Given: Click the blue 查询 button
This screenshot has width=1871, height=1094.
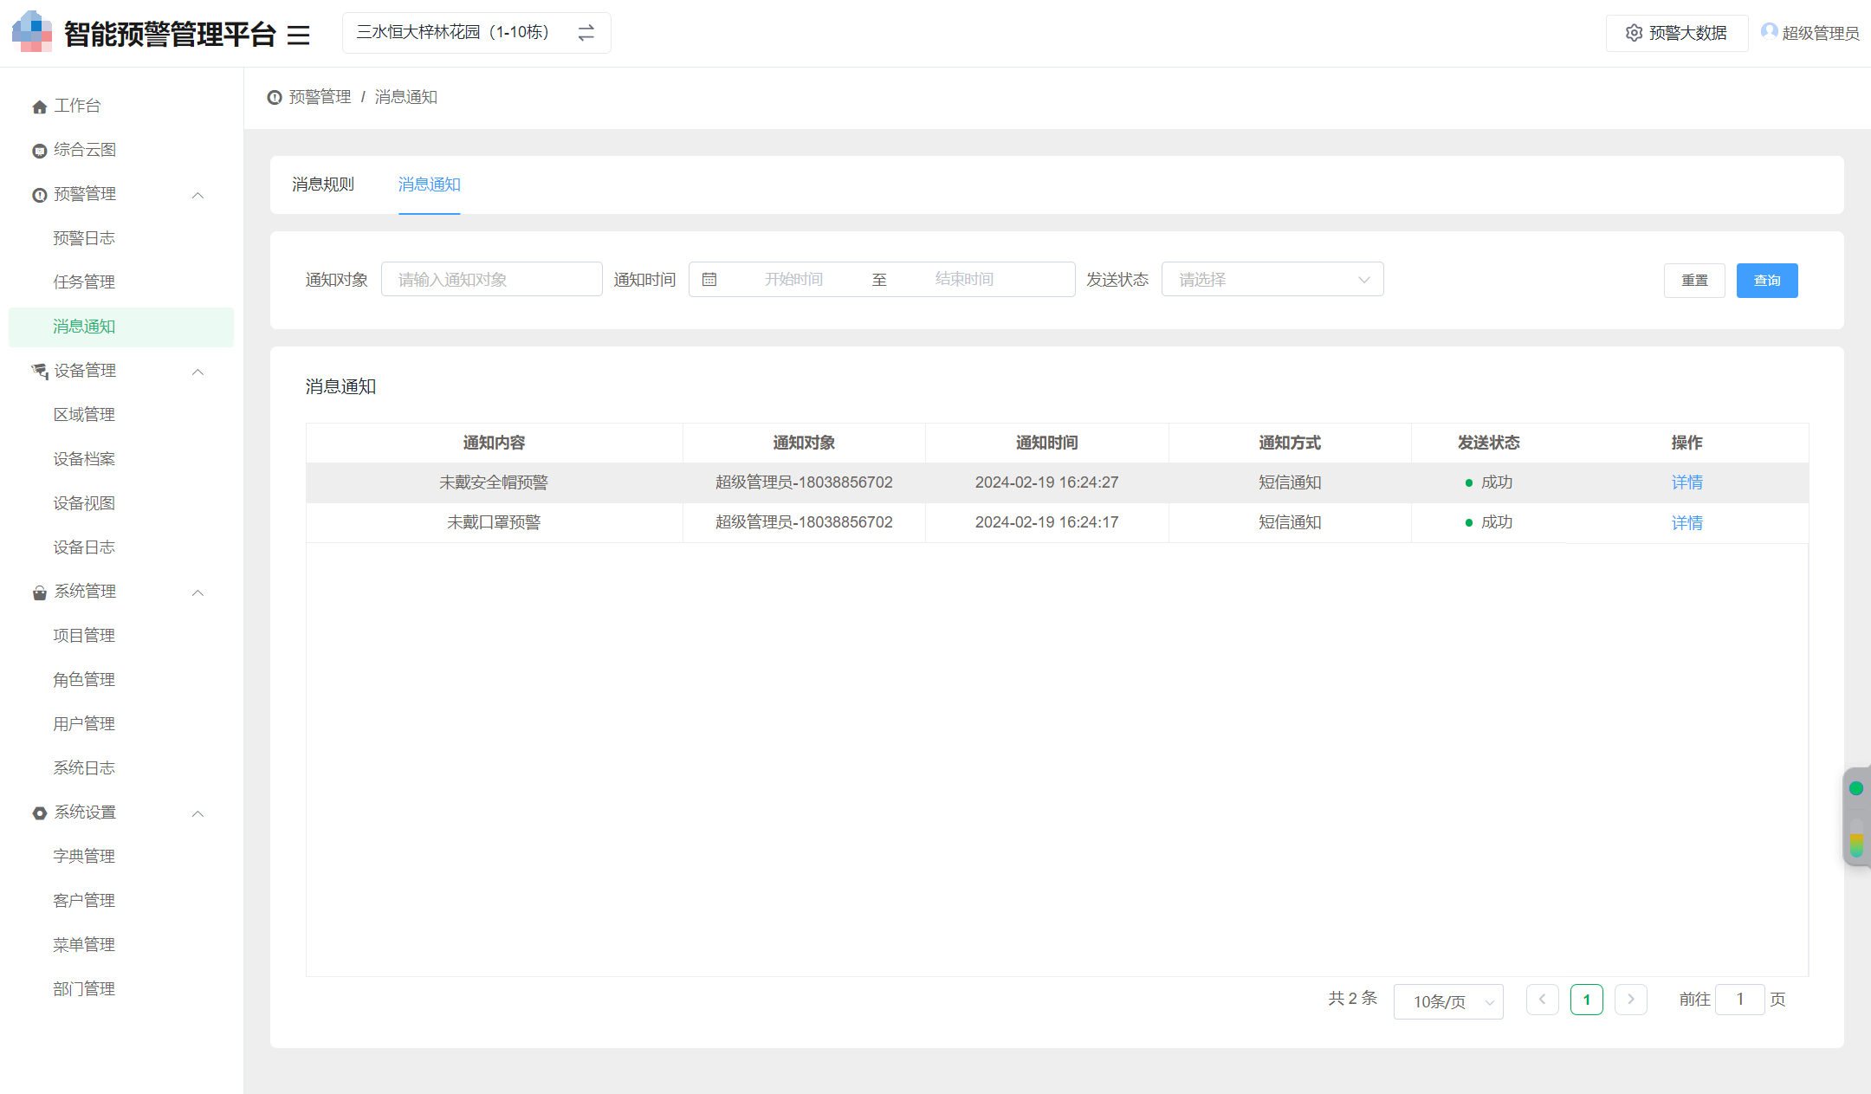Looking at the screenshot, I should [1767, 281].
